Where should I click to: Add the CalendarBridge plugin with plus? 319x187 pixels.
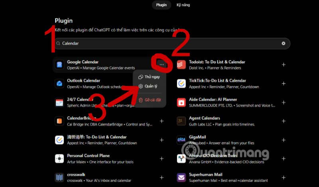coord(162,121)
